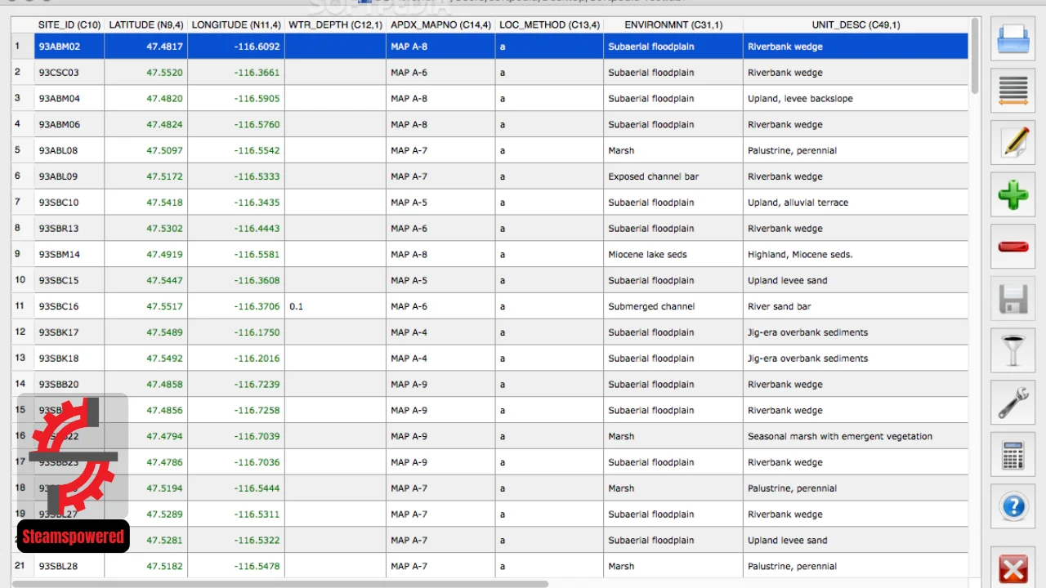Select site cell 93ABM04

pos(69,99)
